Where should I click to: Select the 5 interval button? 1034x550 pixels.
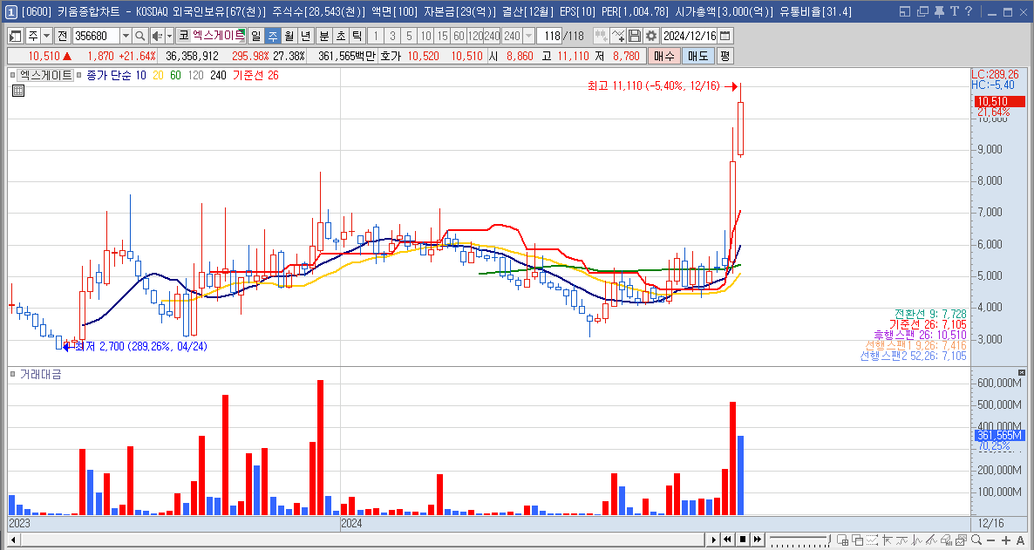[x=409, y=36]
